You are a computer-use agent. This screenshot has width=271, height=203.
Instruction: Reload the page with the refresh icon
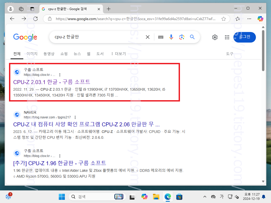(x=35, y=19)
